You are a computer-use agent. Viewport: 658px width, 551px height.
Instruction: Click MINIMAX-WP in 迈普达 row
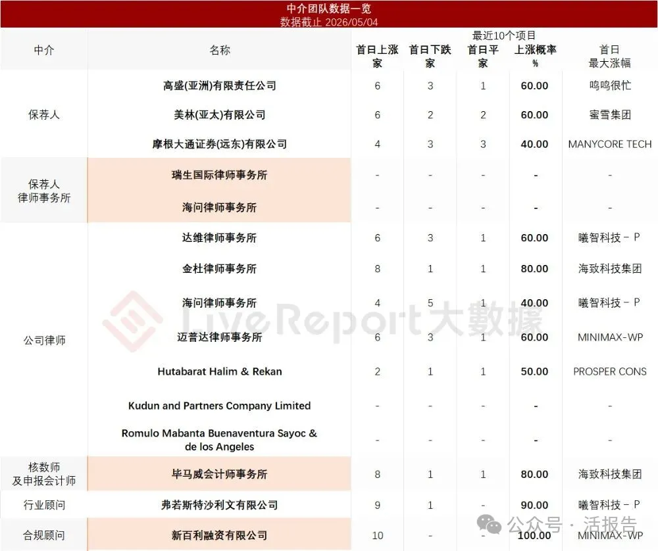(610, 337)
